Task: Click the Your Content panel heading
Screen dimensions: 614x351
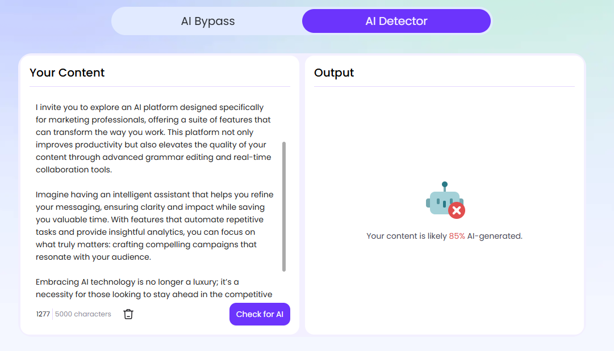Action: point(67,73)
